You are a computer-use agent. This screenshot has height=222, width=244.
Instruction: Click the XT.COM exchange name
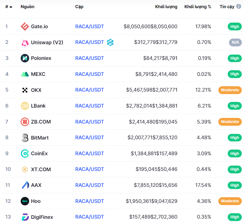(x=41, y=170)
